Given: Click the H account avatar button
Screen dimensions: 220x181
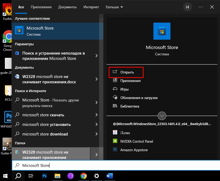Looking at the screenshot, I should (x=188, y=7).
